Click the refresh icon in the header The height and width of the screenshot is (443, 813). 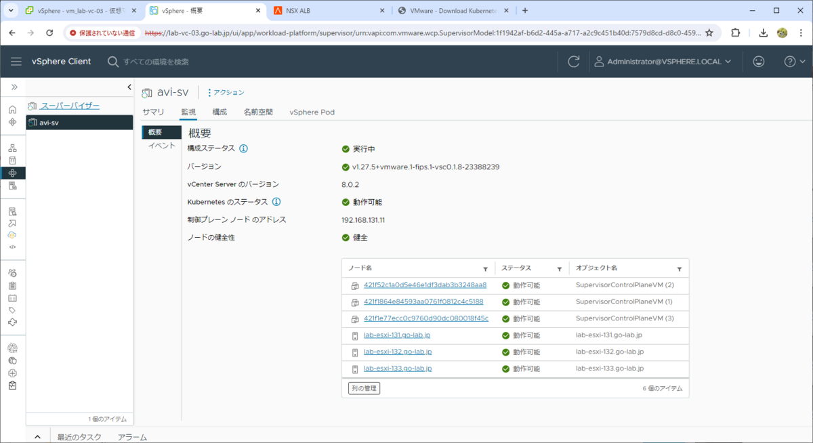coord(574,62)
